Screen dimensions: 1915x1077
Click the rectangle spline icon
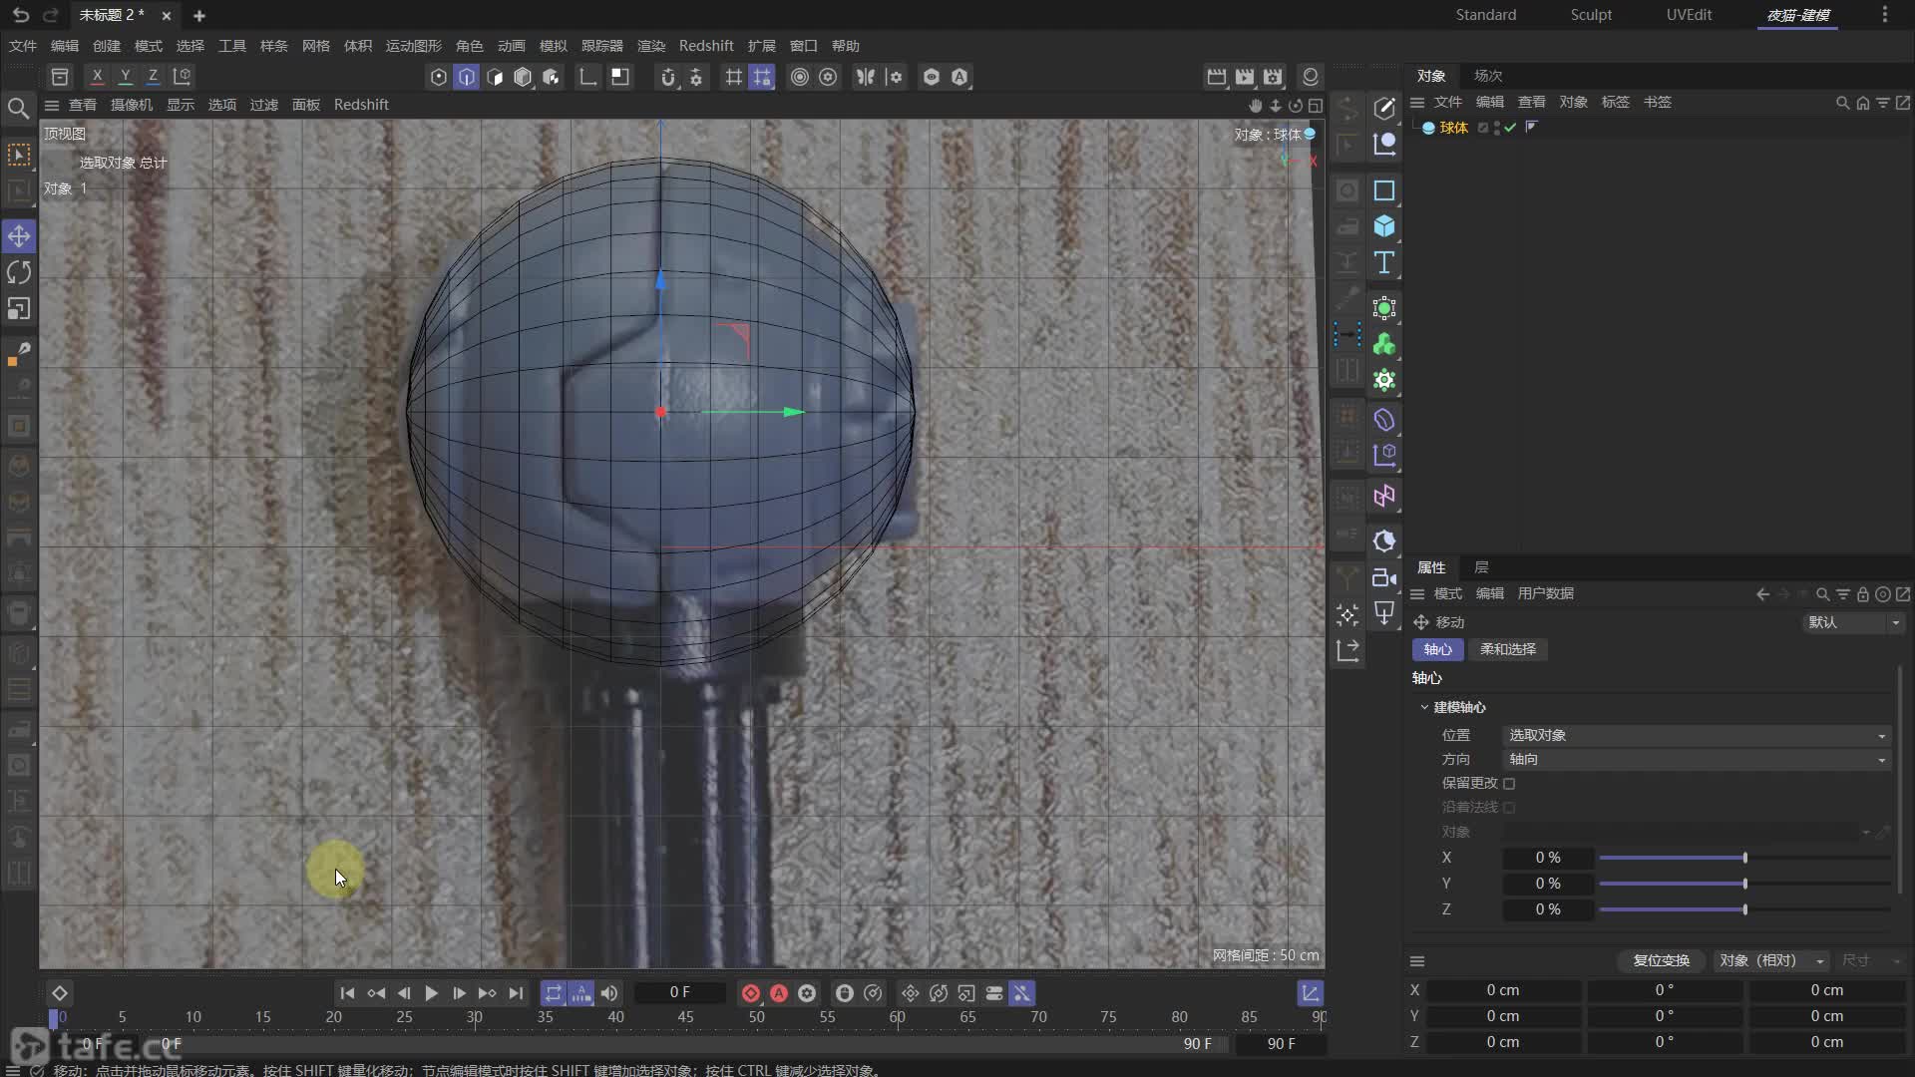click(x=1384, y=190)
